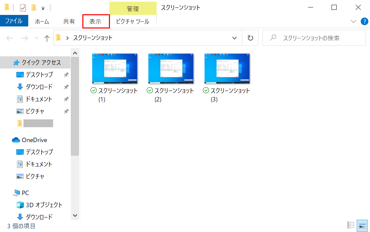Screen dimensions: 370x232
Task: Select thumbnail スクリーンショット (1)
Action: click(115, 69)
